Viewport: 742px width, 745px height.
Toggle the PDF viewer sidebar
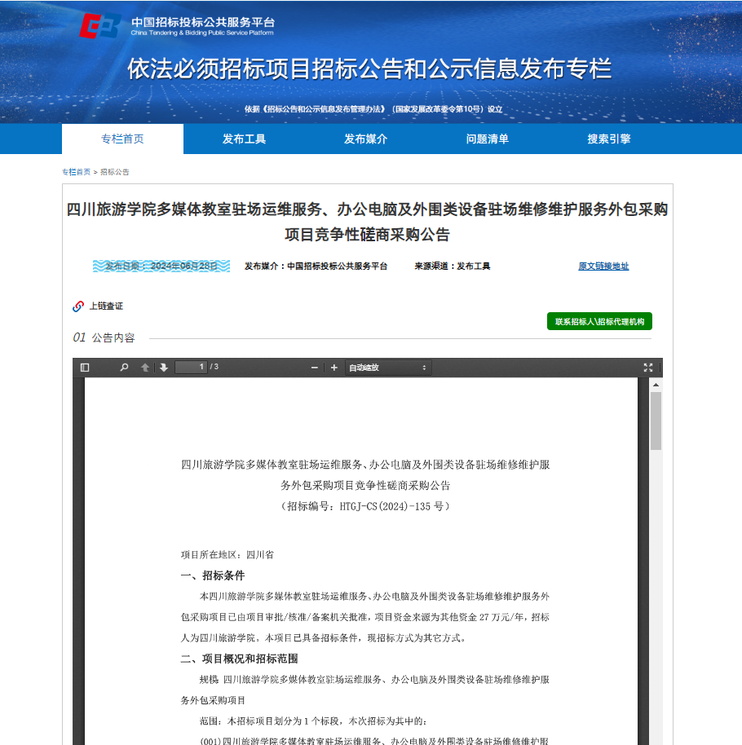[x=85, y=368]
